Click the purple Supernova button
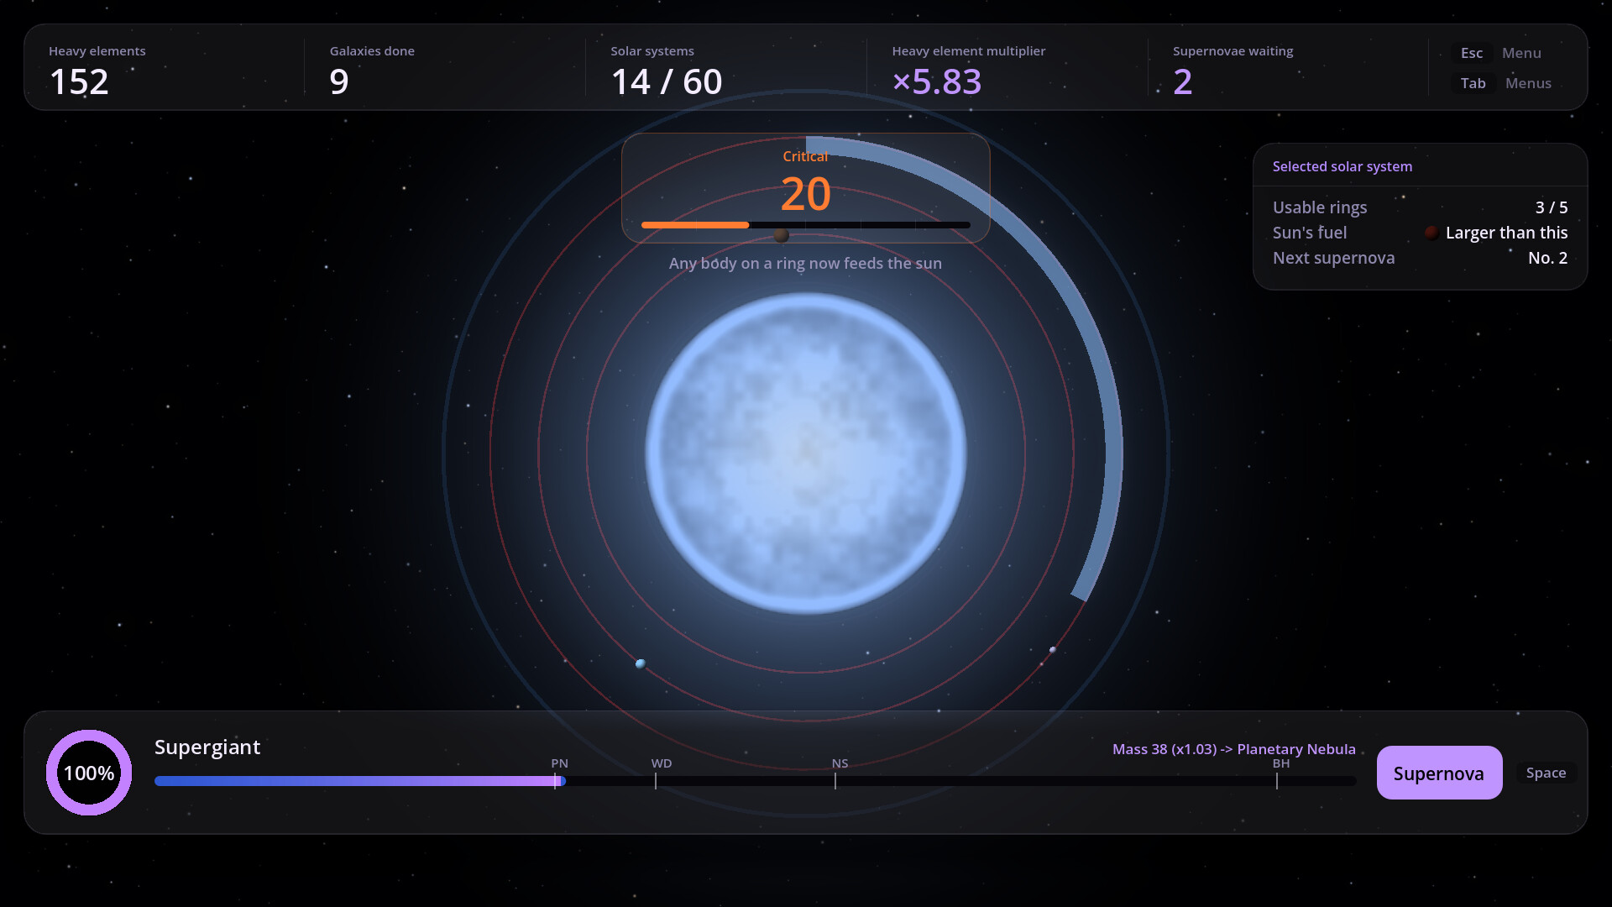The height and width of the screenshot is (907, 1612). (x=1439, y=773)
